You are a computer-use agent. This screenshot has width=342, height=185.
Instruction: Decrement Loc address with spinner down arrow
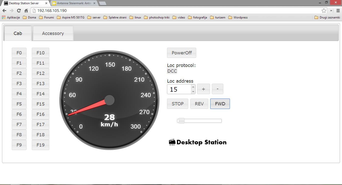(x=193, y=92)
